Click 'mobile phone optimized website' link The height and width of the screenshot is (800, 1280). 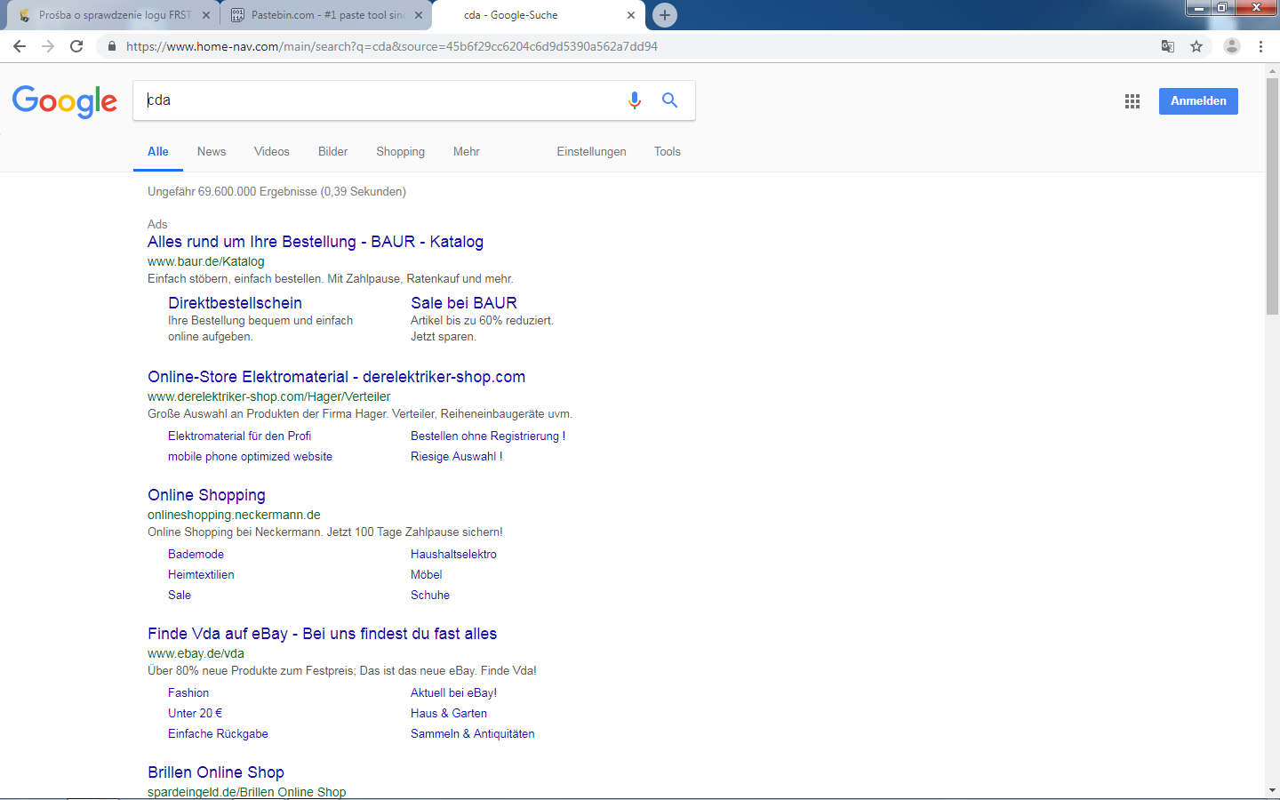[251, 456]
